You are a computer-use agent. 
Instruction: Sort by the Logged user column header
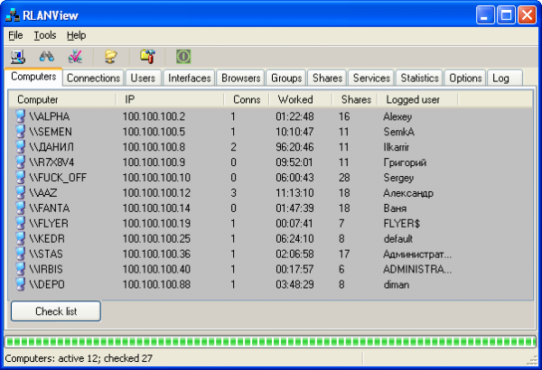417,99
